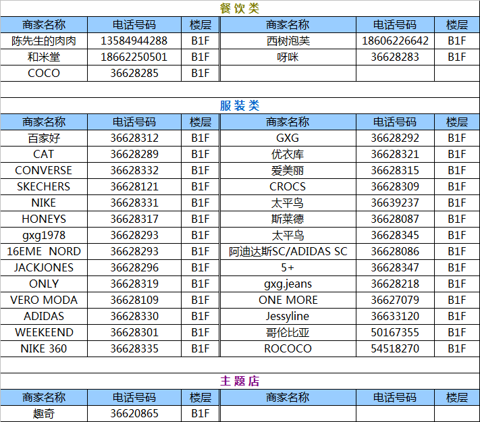Click the CONVERSE merchant name
Image resolution: width=480 pixels, height=422 pixels.
click(44, 170)
